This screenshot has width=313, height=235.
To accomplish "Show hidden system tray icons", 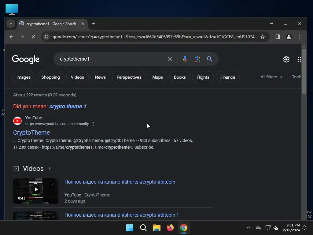I will point(249,228).
